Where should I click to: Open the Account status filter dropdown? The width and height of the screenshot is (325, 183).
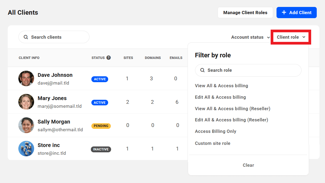[x=250, y=37]
